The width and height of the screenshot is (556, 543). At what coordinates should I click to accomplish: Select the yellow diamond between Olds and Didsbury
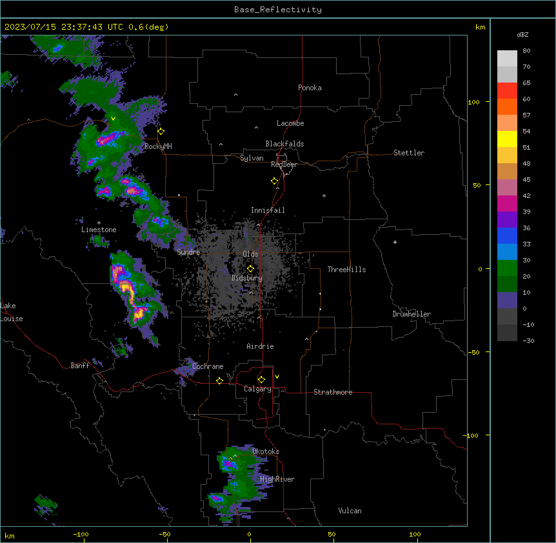coord(250,269)
